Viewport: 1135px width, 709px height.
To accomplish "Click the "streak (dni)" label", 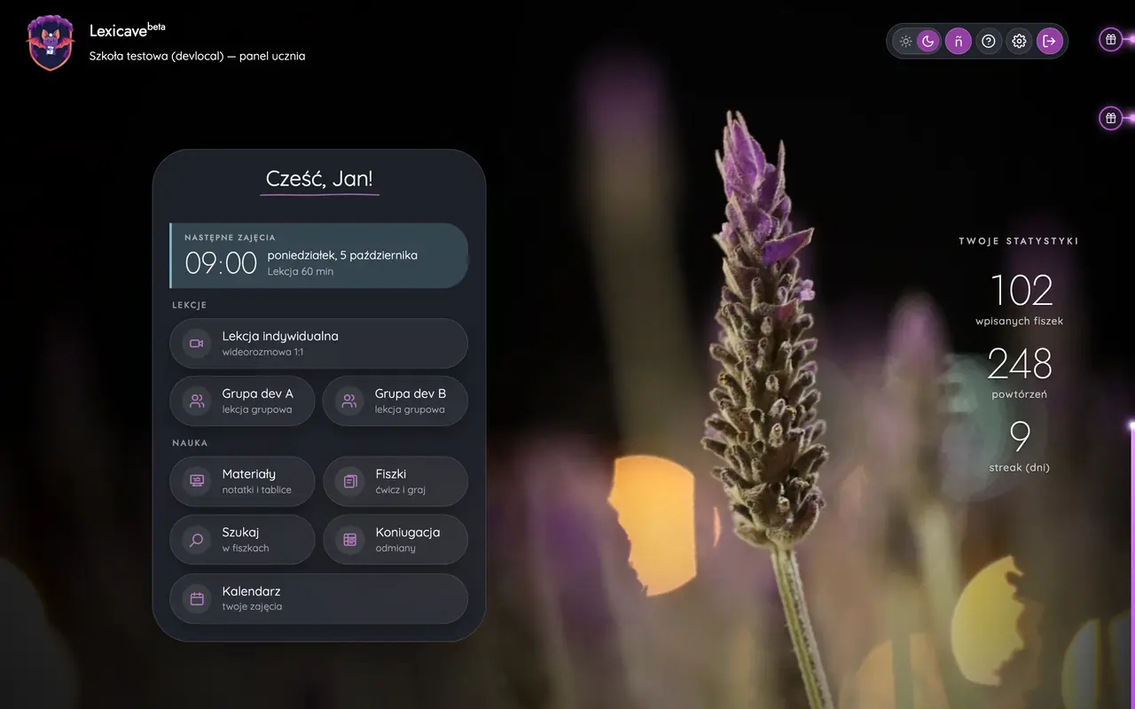I will coord(1020,467).
